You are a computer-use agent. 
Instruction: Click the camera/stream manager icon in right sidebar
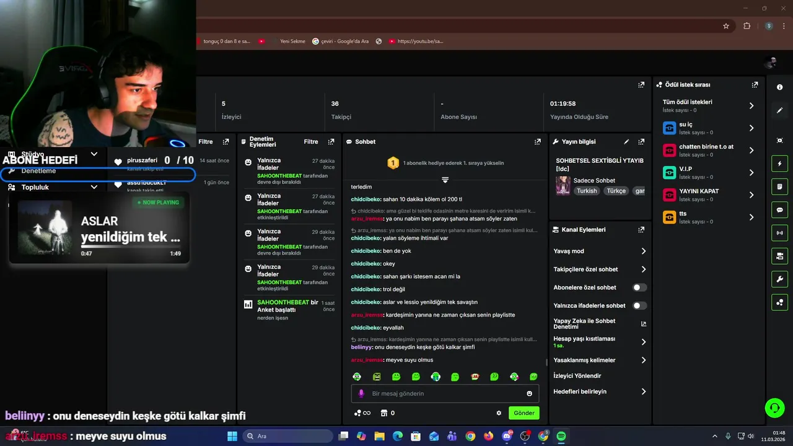click(779, 256)
